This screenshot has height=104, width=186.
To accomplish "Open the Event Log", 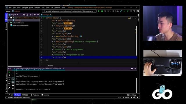I will (x=131, y=95).
